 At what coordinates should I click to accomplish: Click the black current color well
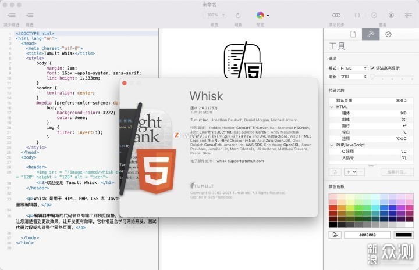(x=403, y=235)
